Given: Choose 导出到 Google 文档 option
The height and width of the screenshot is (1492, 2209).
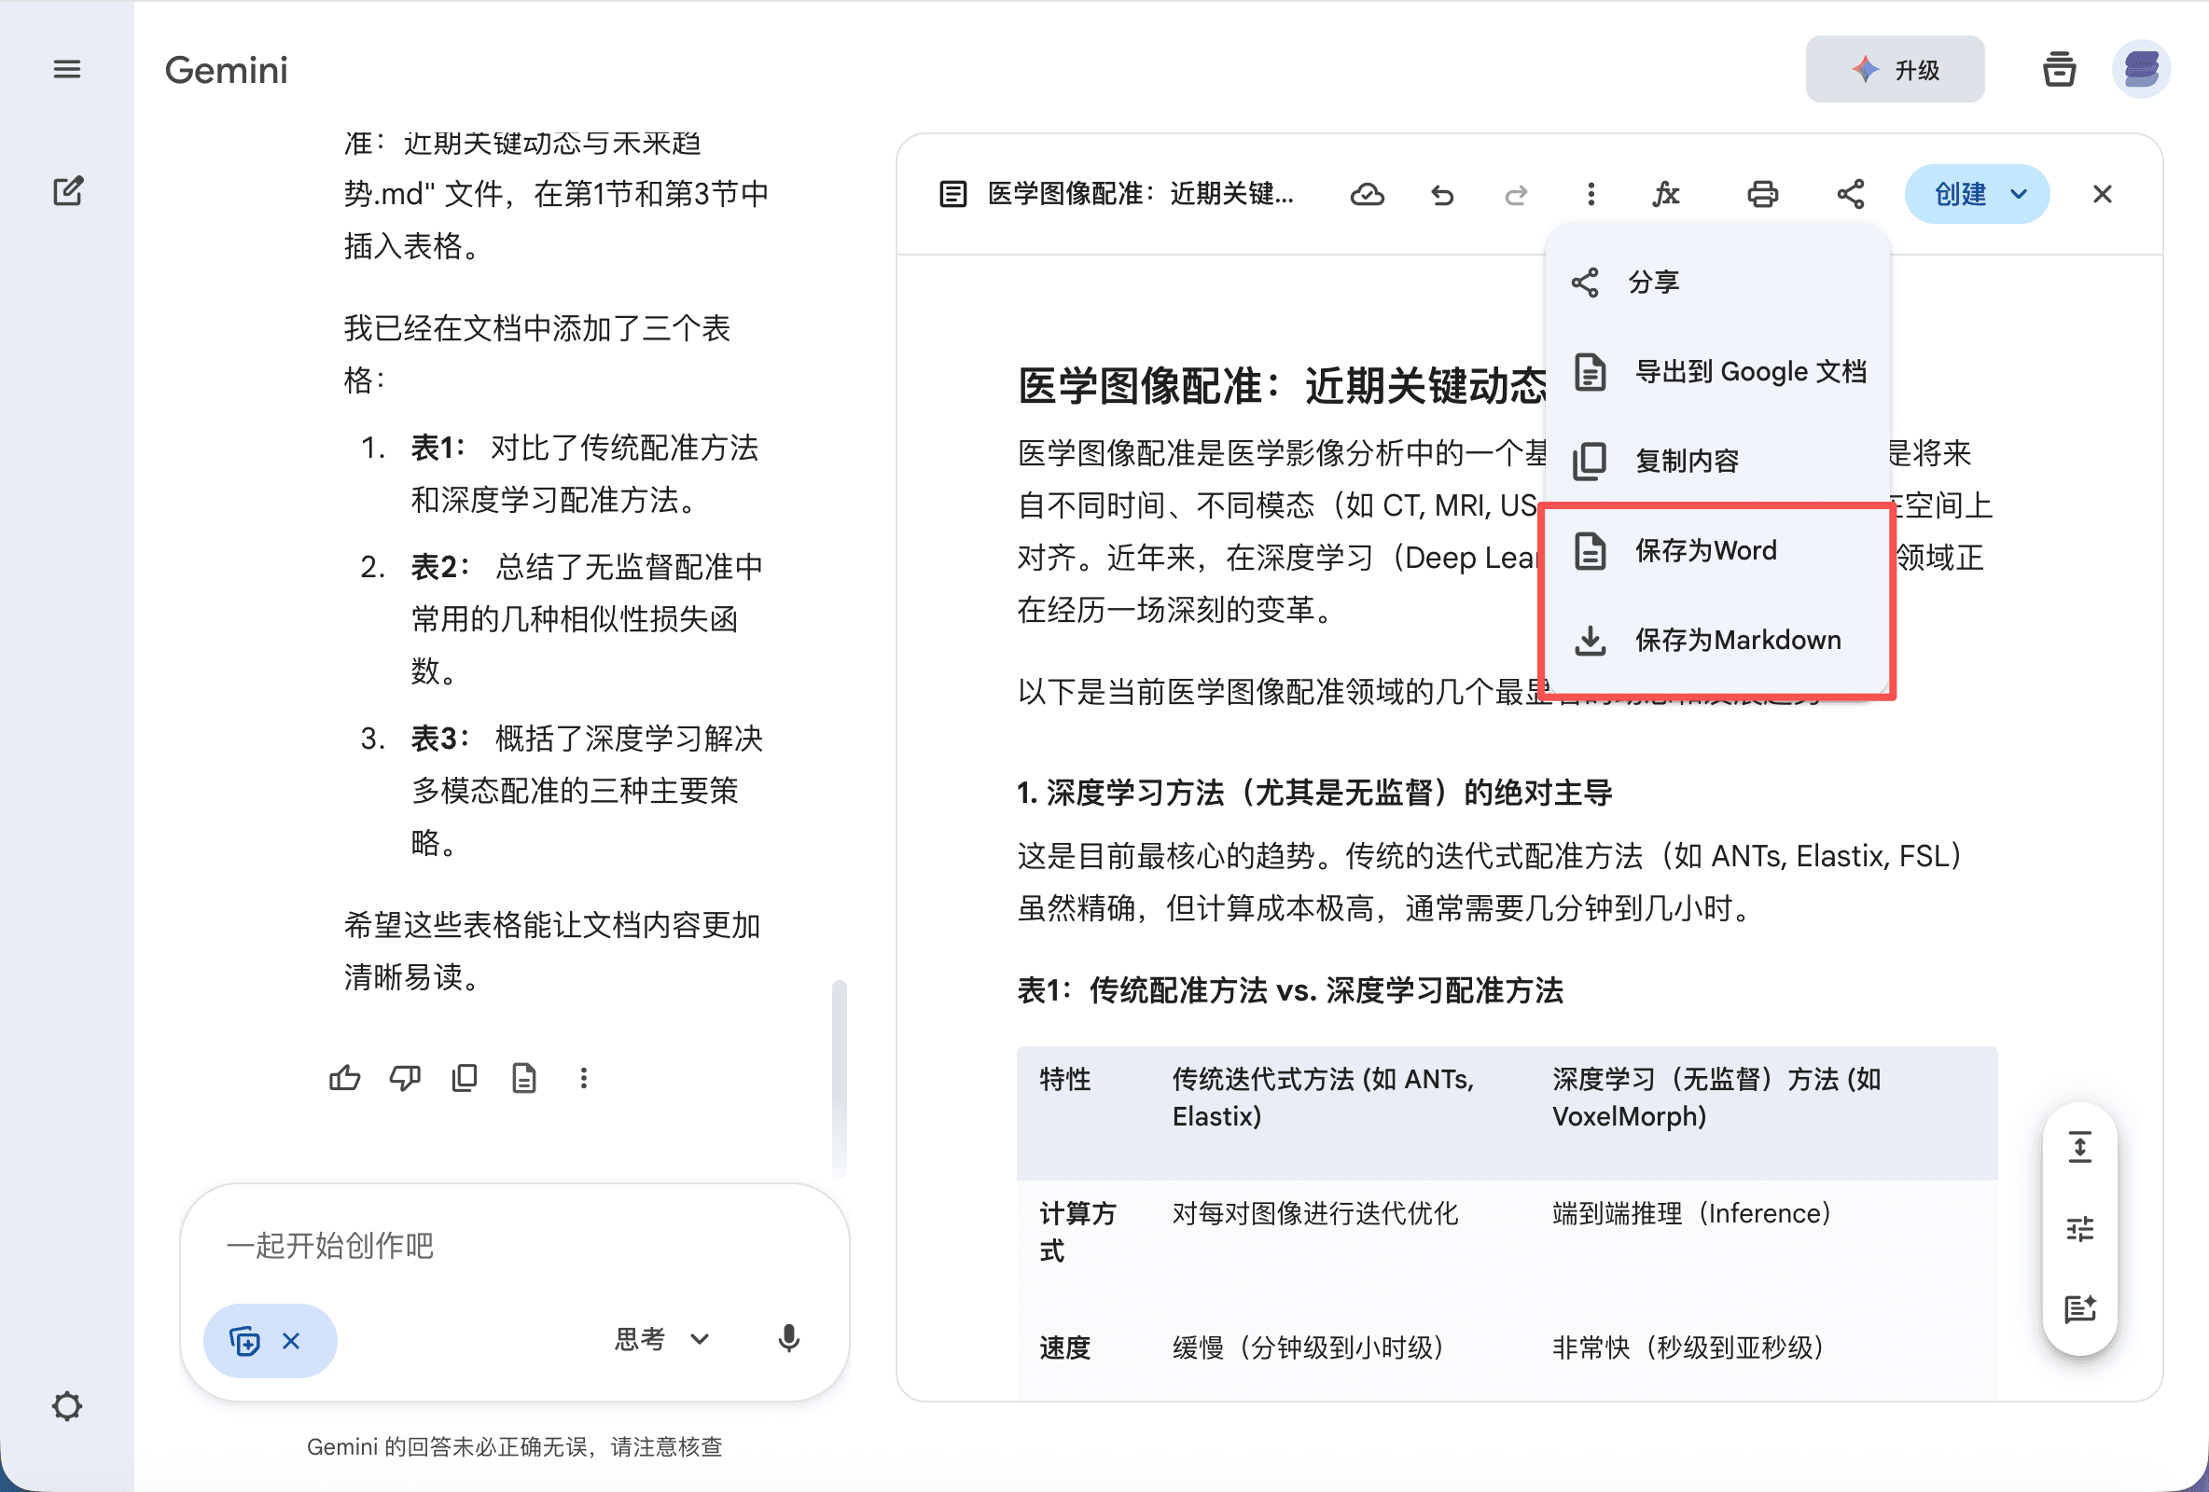Looking at the screenshot, I should click(1749, 371).
